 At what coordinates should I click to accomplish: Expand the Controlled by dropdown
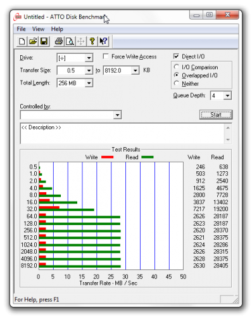point(117,115)
